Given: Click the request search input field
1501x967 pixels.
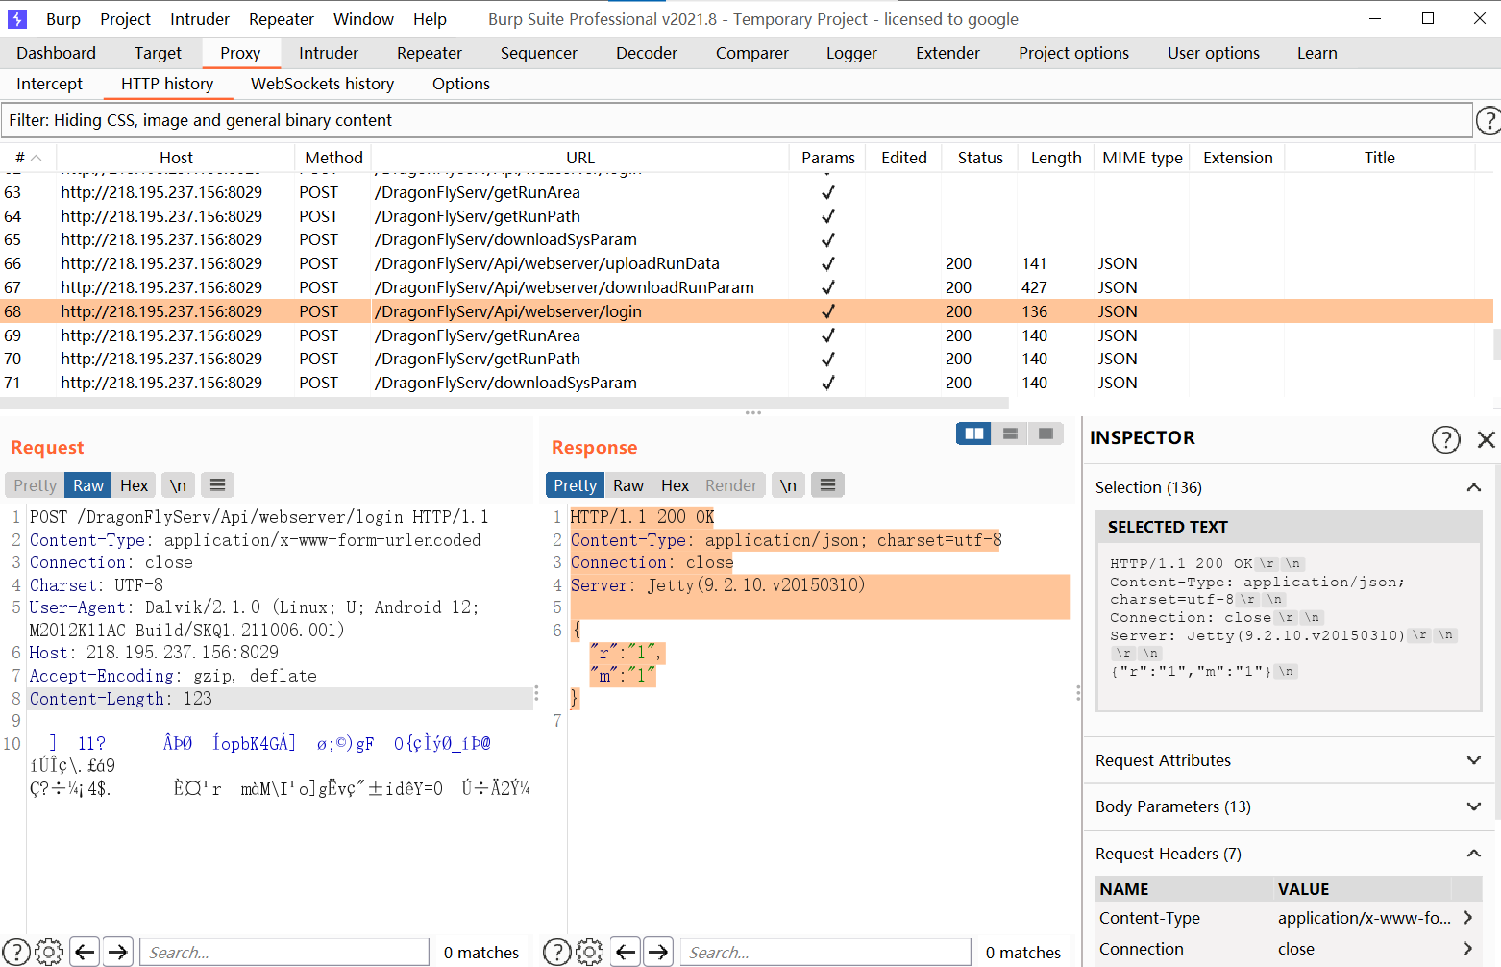Looking at the screenshot, I should point(284,952).
